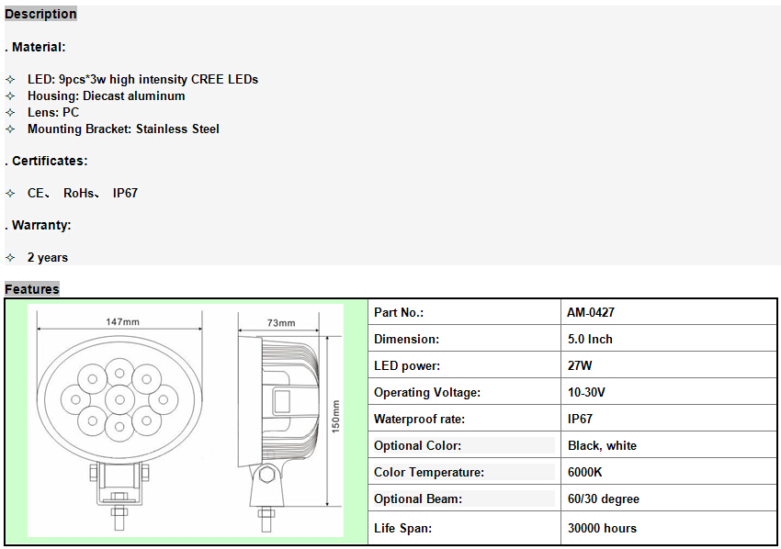Click the bullet diamond beside 2 years
Screen dimensions: 781x549
[10, 258]
